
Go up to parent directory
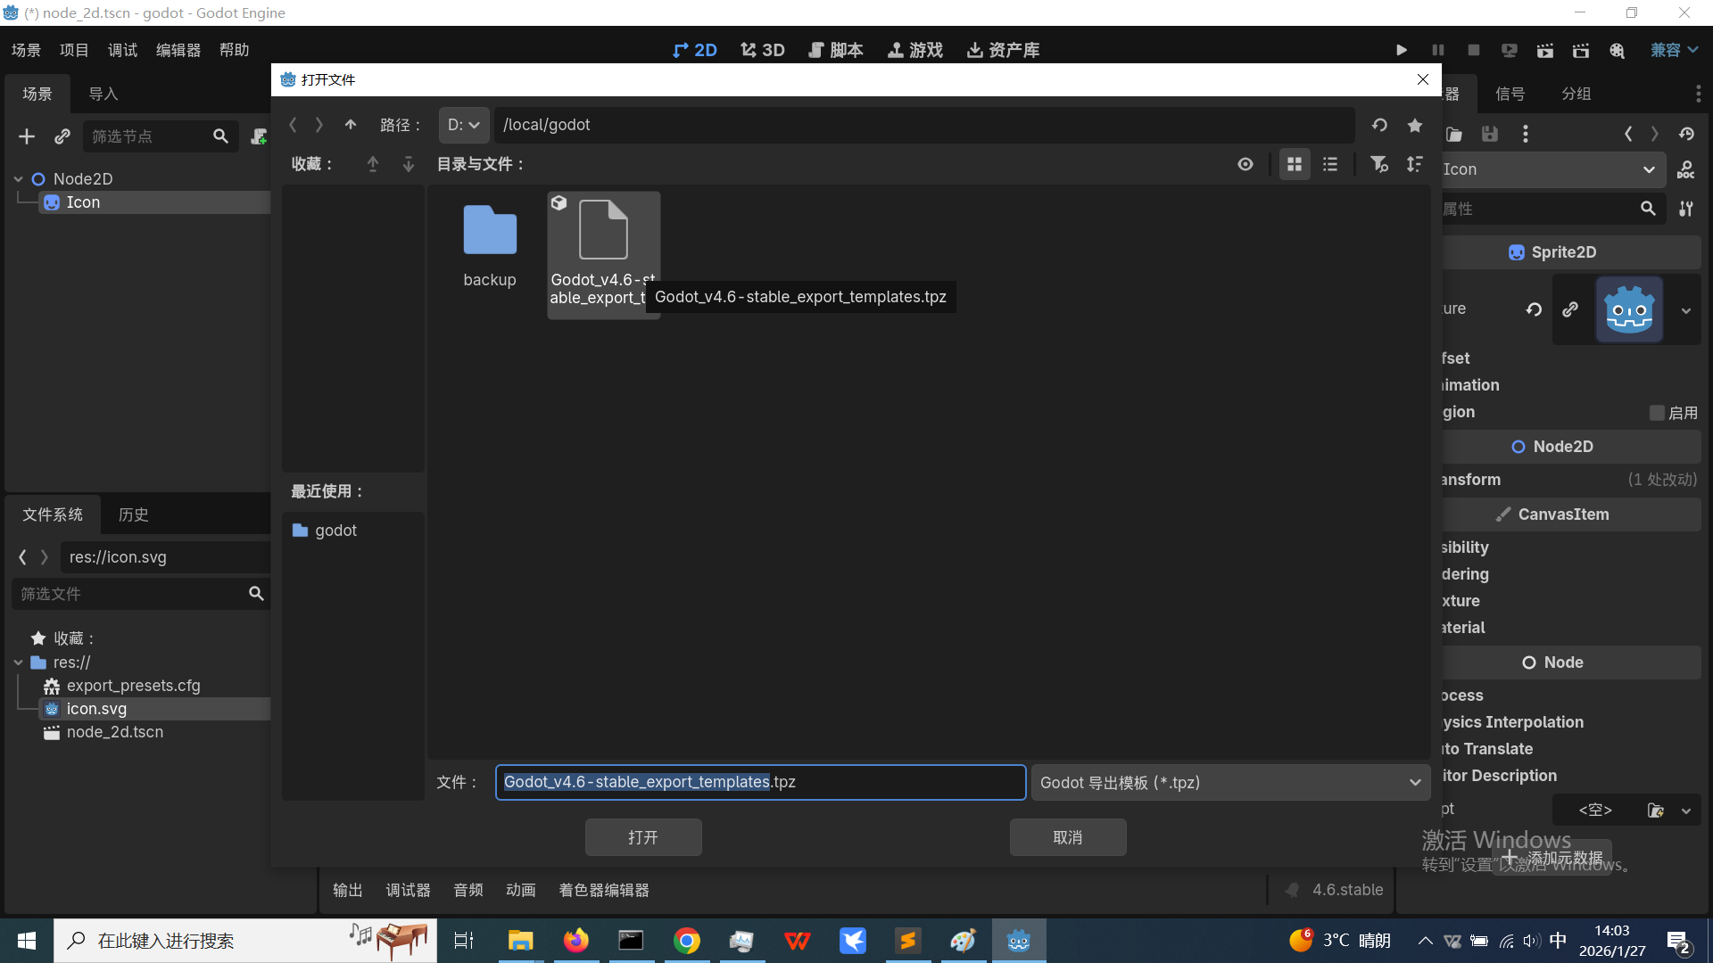351,125
